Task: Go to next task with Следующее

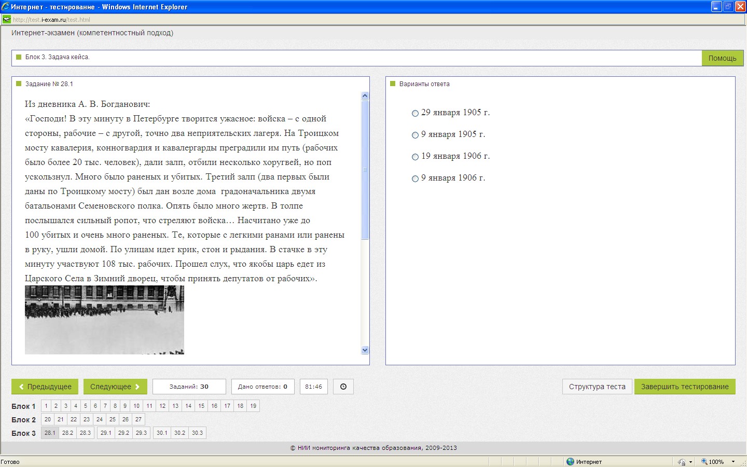Action: pyautogui.click(x=115, y=387)
